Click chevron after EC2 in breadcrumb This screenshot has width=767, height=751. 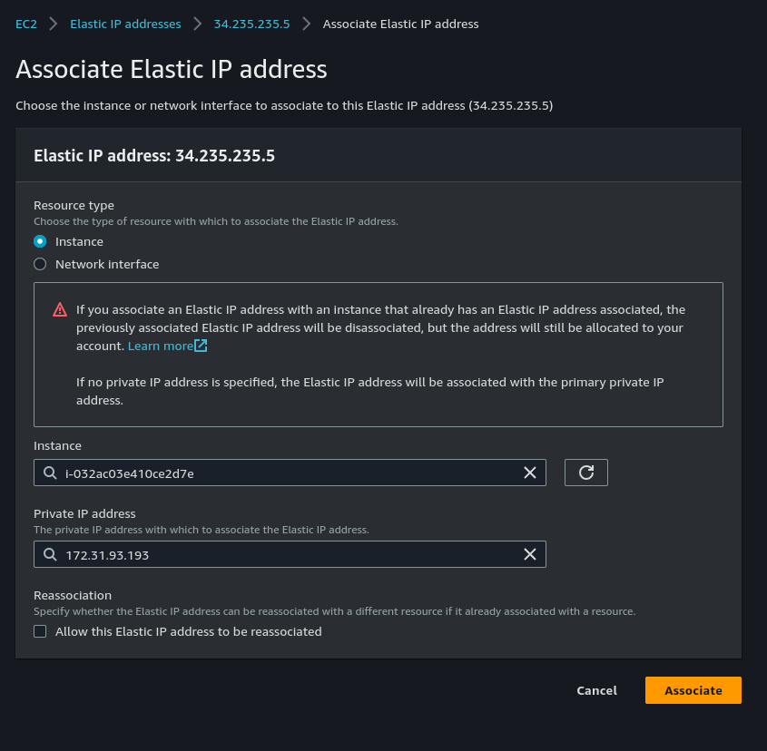(54, 24)
